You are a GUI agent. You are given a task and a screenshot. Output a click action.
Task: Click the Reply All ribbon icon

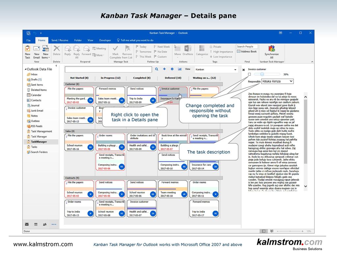(77, 52)
